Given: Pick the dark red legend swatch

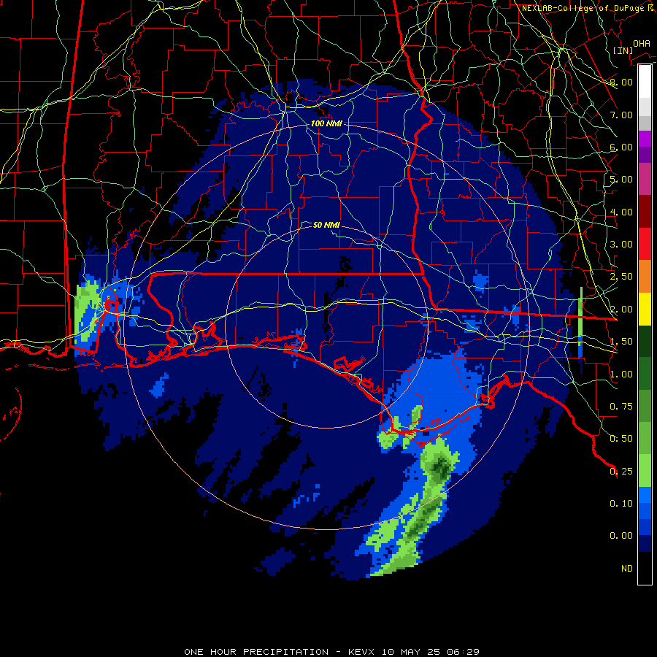Looking at the screenshot, I should pos(645,212).
